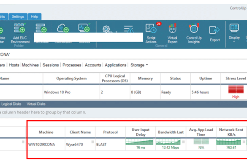Switch to the Processes view
Image resolution: width=247 pixels, height=164 pixels.
[72, 65]
